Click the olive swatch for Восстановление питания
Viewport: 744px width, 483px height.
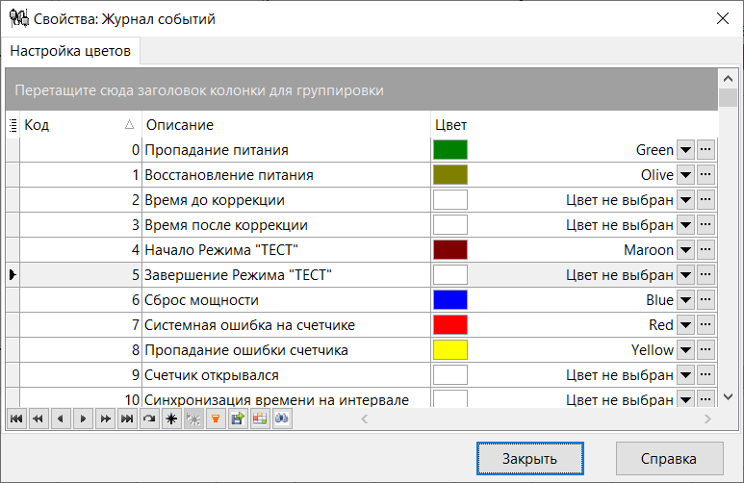(x=450, y=175)
